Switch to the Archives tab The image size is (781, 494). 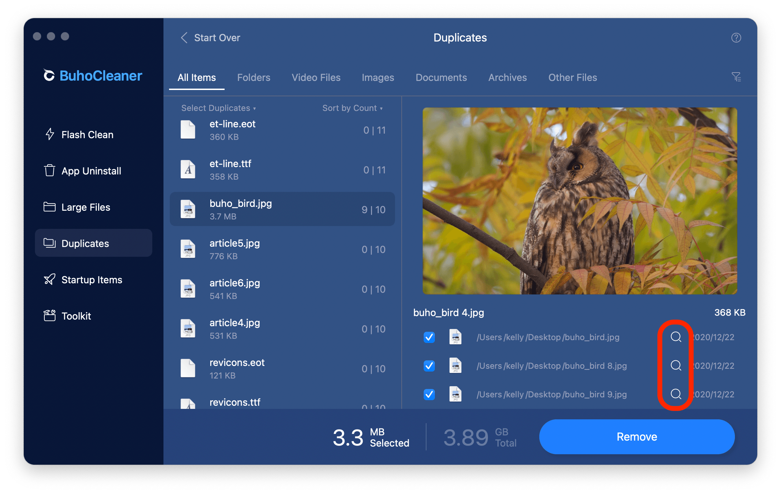coord(508,77)
